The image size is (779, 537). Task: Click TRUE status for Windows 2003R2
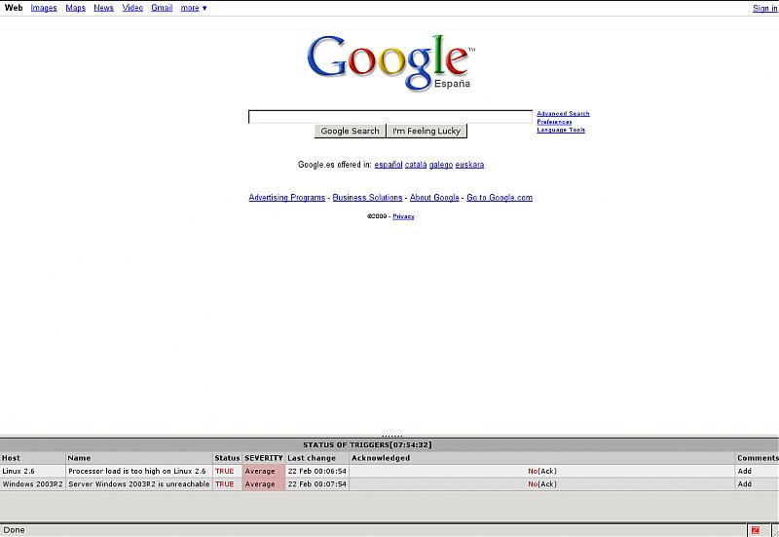click(225, 483)
